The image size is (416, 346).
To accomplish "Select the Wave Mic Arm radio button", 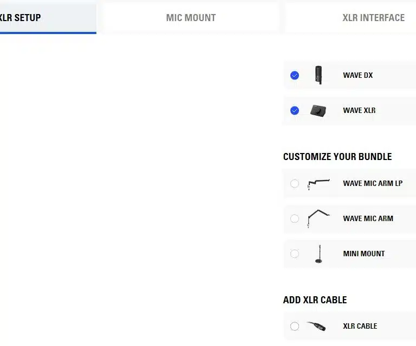I will [295, 218].
